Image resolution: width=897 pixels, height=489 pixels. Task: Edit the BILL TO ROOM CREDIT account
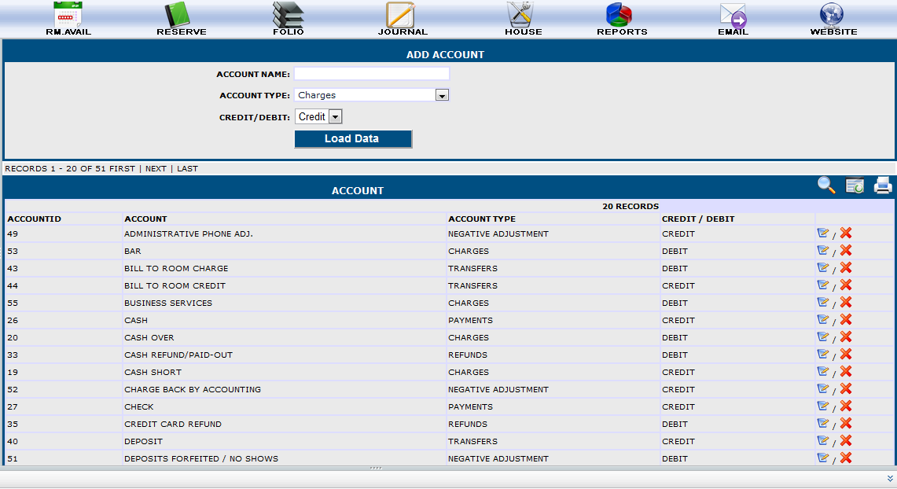(822, 285)
